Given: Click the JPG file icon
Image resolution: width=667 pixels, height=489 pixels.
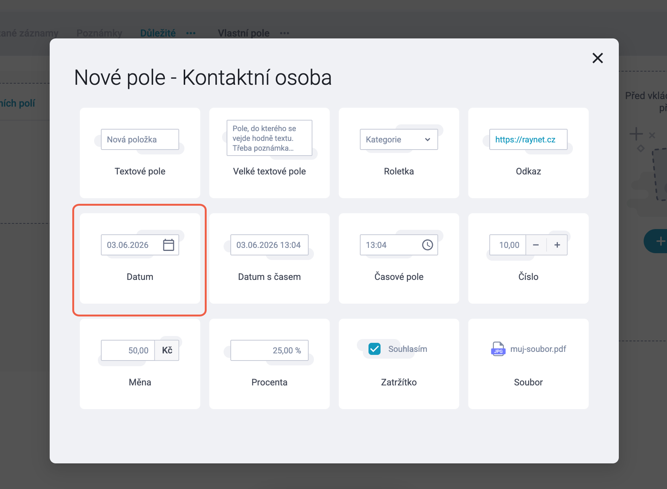Looking at the screenshot, I should coord(498,349).
